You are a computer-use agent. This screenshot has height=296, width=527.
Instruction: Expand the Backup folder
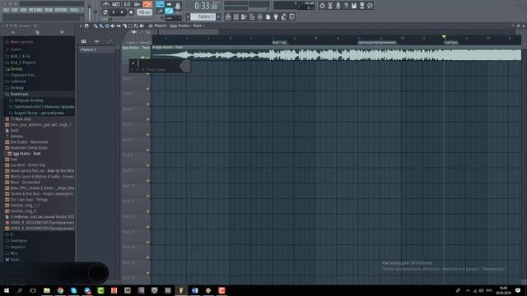(16, 69)
